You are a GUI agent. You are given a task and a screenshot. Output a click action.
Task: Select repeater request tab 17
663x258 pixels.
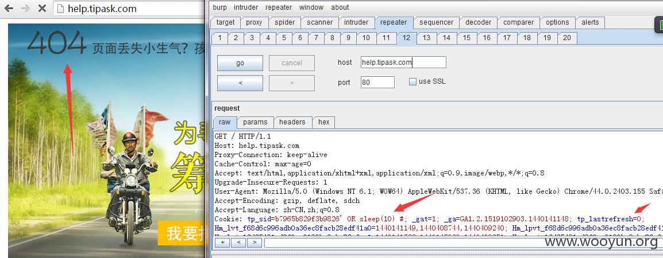pyautogui.click(x=507, y=38)
